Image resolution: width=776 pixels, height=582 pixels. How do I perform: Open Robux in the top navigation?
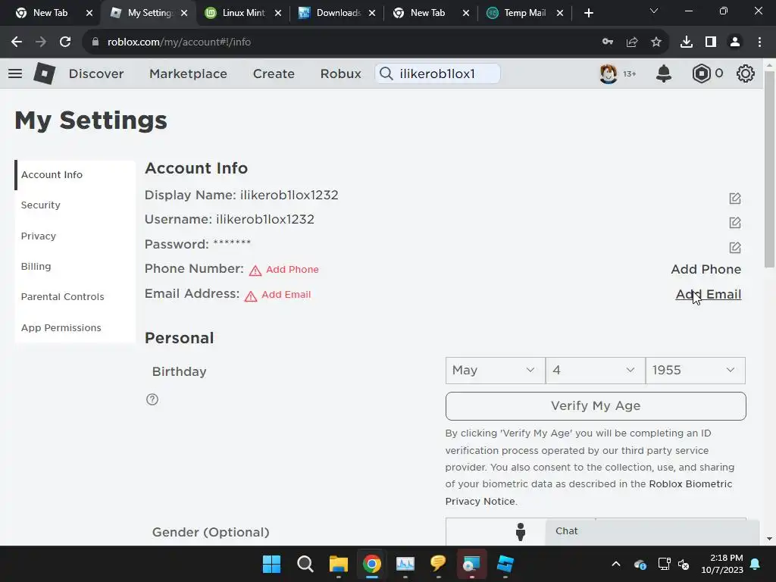pos(340,74)
